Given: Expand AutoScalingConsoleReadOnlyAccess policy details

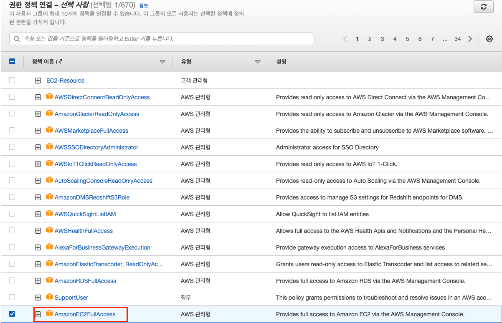Looking at the screenshot, I should [x=38, y=181].
